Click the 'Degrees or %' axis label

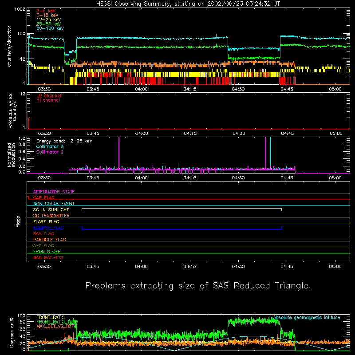click(12, 332)
